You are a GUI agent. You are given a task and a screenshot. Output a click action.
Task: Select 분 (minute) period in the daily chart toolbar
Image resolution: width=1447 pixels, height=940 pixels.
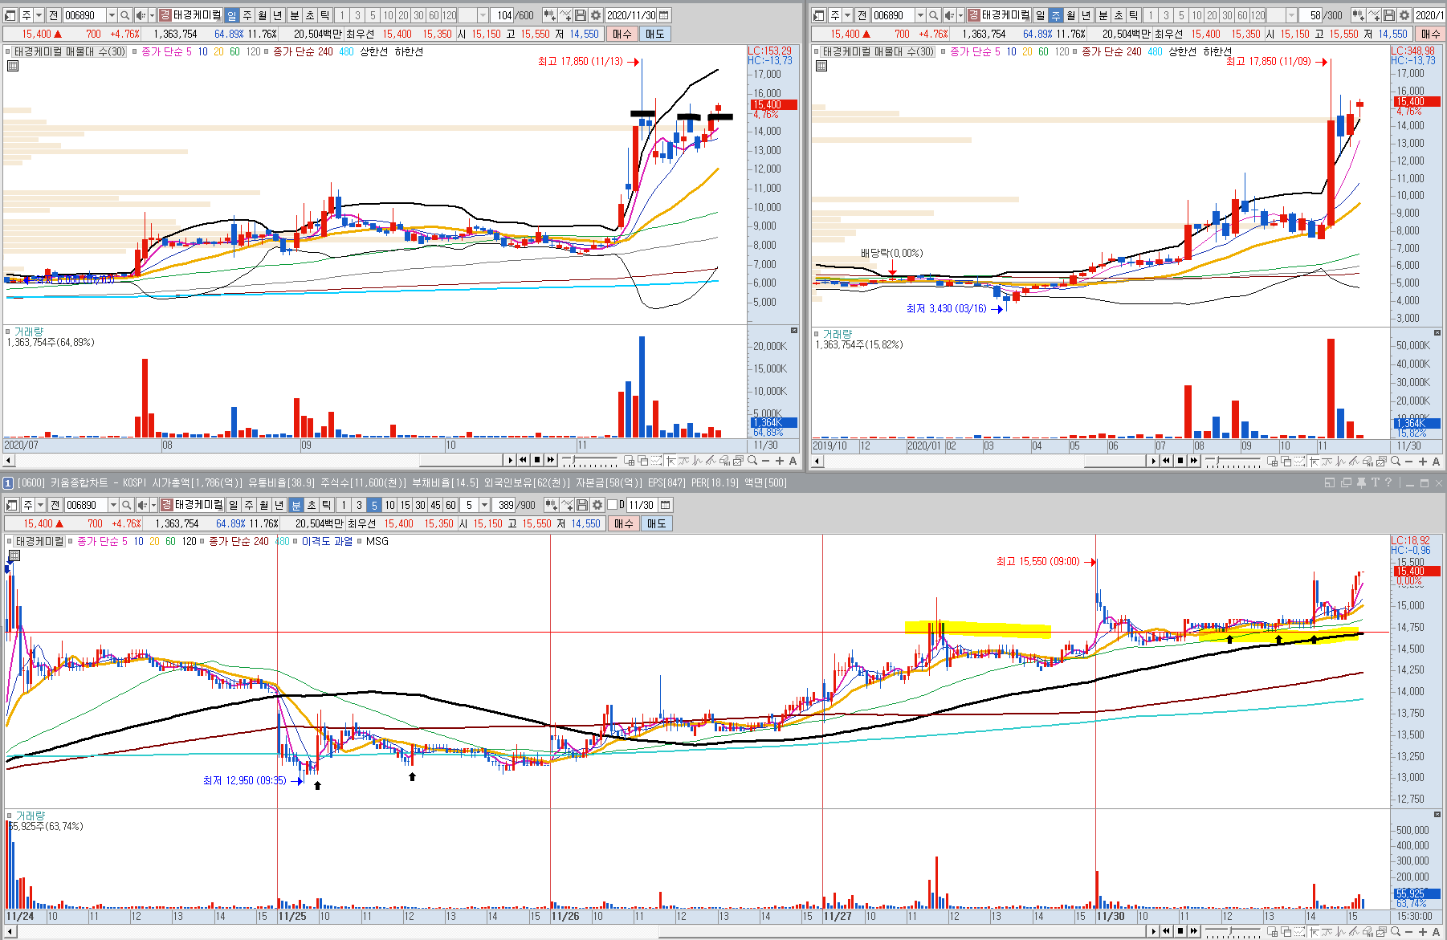click(294, 15)
